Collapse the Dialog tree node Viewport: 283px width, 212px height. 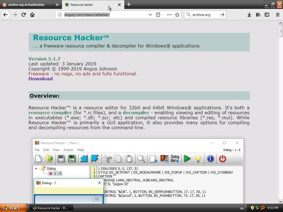coord(36,169)
